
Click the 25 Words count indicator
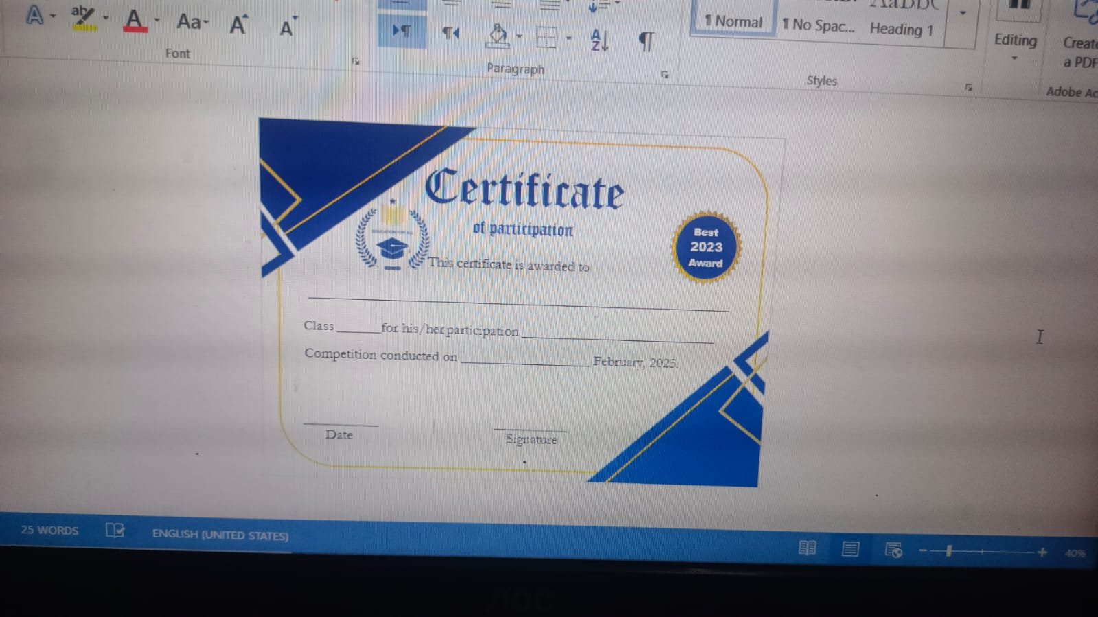(x=49, y=530)
